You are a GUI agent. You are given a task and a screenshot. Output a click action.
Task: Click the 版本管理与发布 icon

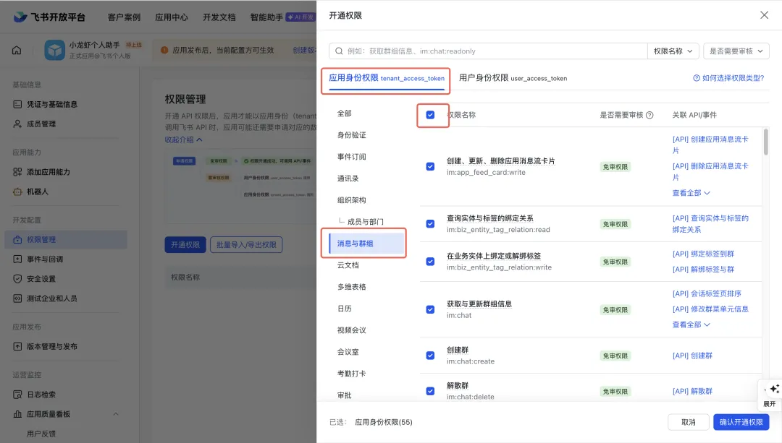[x=17, y=346]
